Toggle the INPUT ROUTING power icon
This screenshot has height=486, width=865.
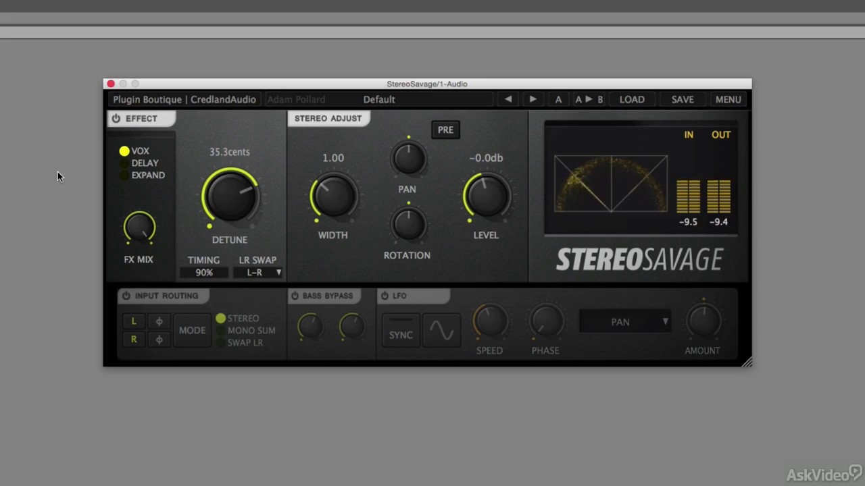click(126, 296)
